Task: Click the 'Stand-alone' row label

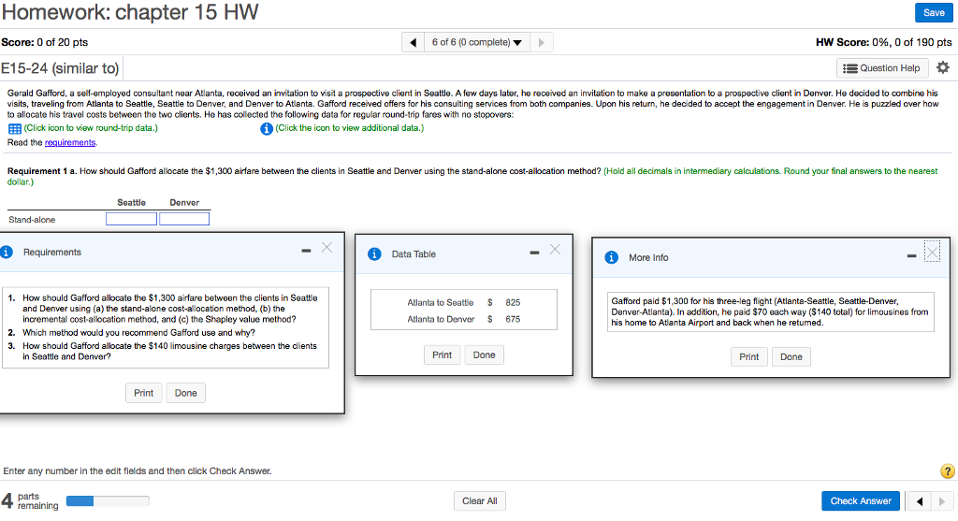Action: (x=32, y=219)
